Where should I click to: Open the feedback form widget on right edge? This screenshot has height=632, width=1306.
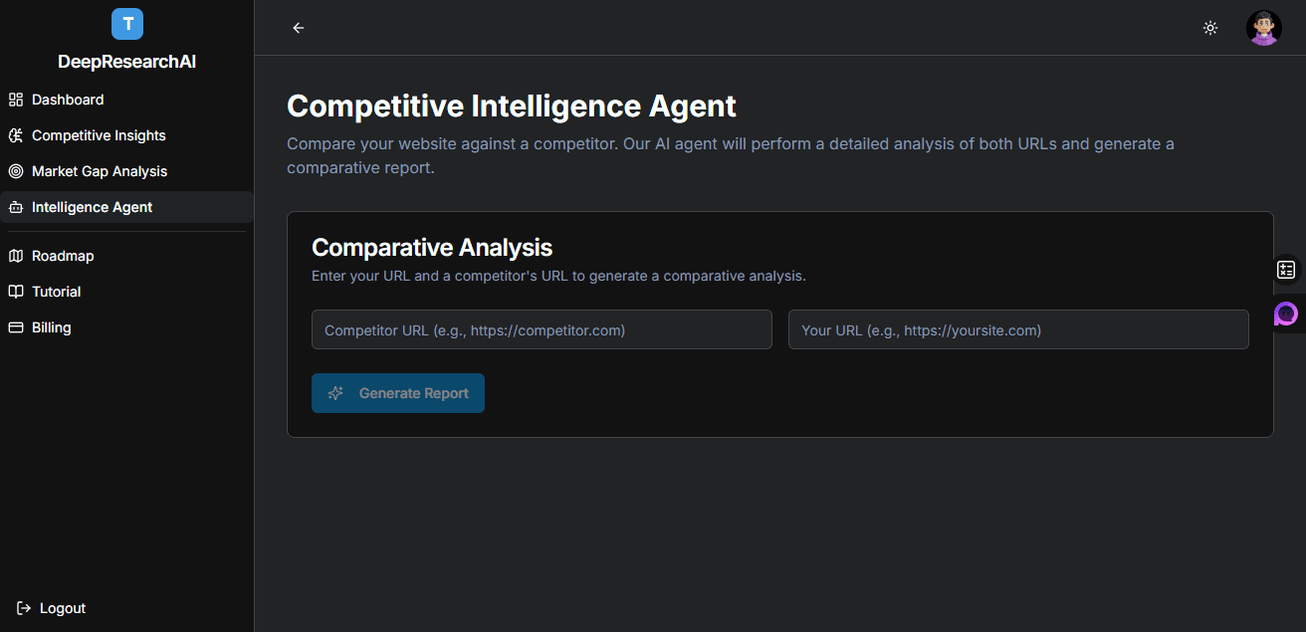pos(1286,269)
